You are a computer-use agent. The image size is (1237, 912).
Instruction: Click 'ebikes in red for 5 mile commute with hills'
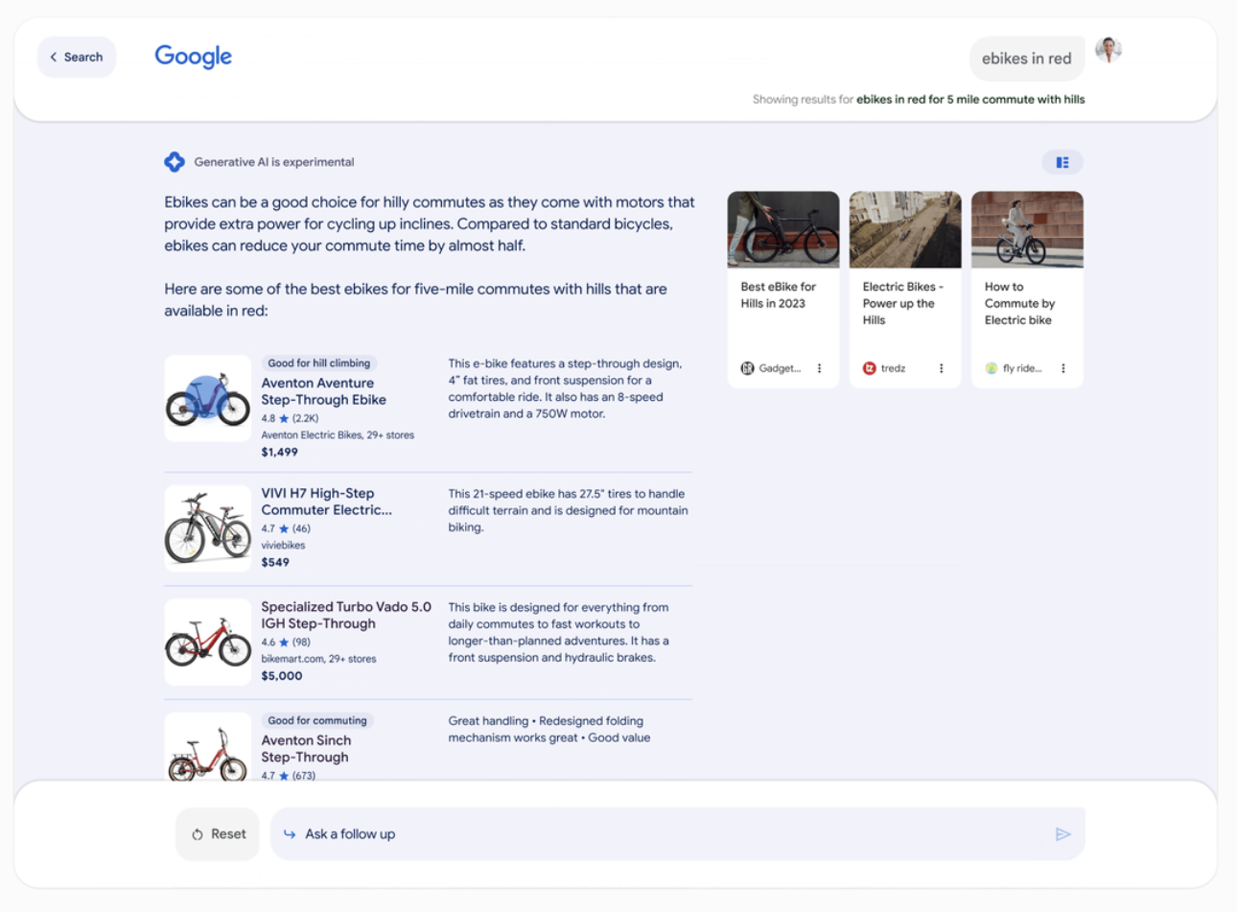tap(970, 99)
